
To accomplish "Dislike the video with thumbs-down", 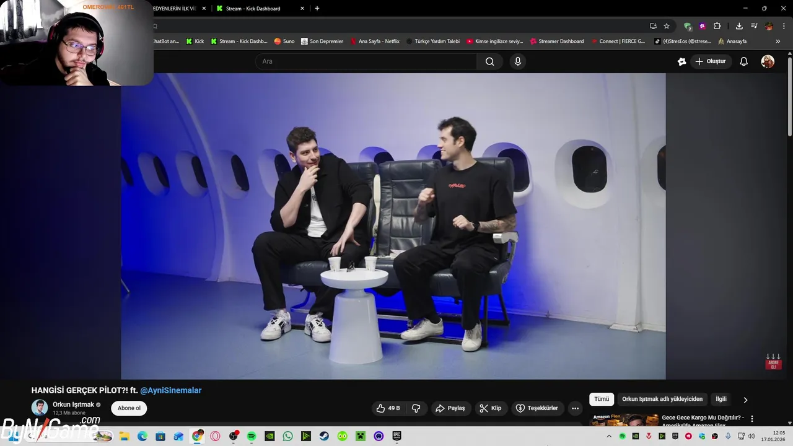I will (x=416, y=408).
